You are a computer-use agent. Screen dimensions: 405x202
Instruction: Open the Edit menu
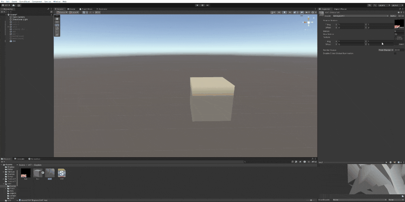pos(8,2)
